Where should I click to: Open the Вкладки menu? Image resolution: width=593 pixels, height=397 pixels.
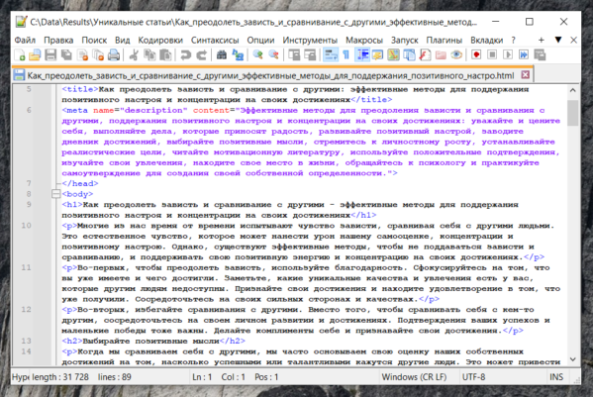coord(487,40)
